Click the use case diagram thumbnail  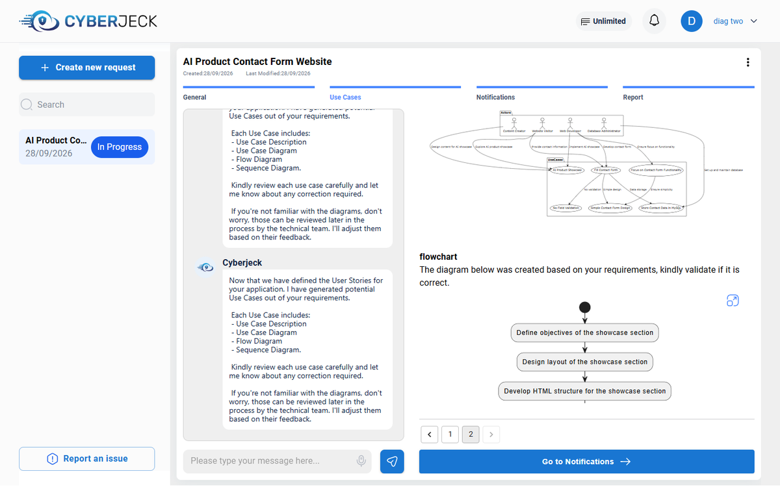click(x=586, y=164)
